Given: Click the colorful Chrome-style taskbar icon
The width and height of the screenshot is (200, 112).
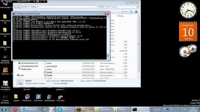Looking at the screenshot, I should 43,109.
